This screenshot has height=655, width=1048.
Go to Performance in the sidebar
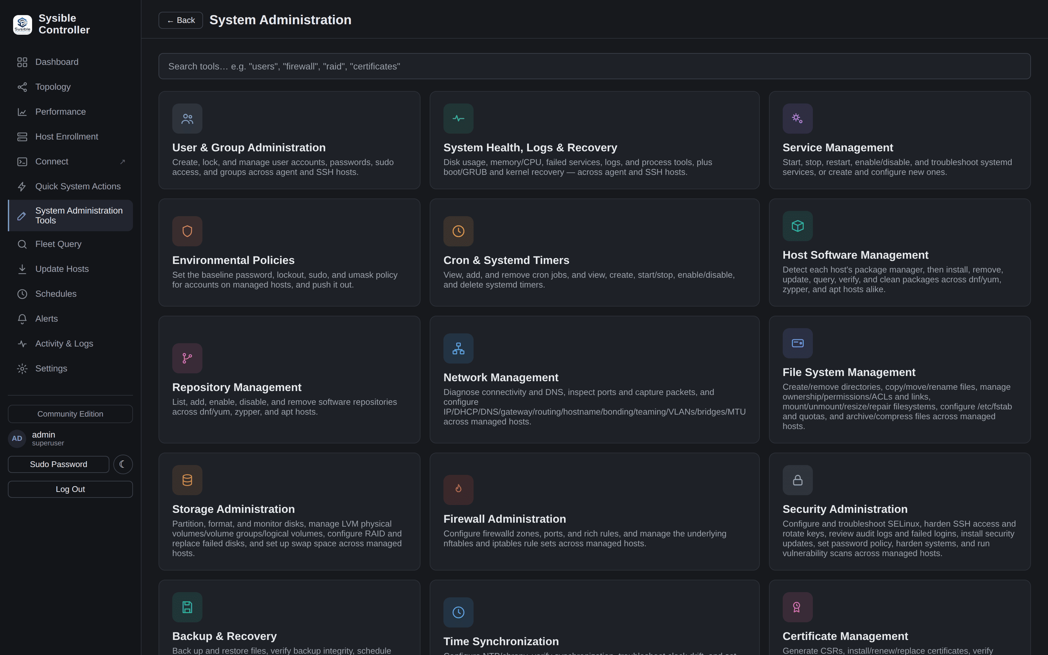coord(70,112)
